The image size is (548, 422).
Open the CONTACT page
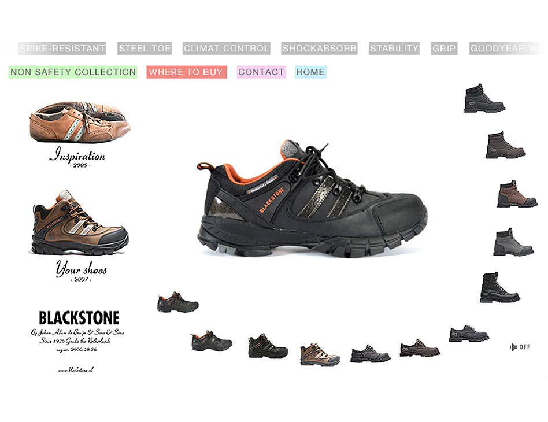[261, 72]
